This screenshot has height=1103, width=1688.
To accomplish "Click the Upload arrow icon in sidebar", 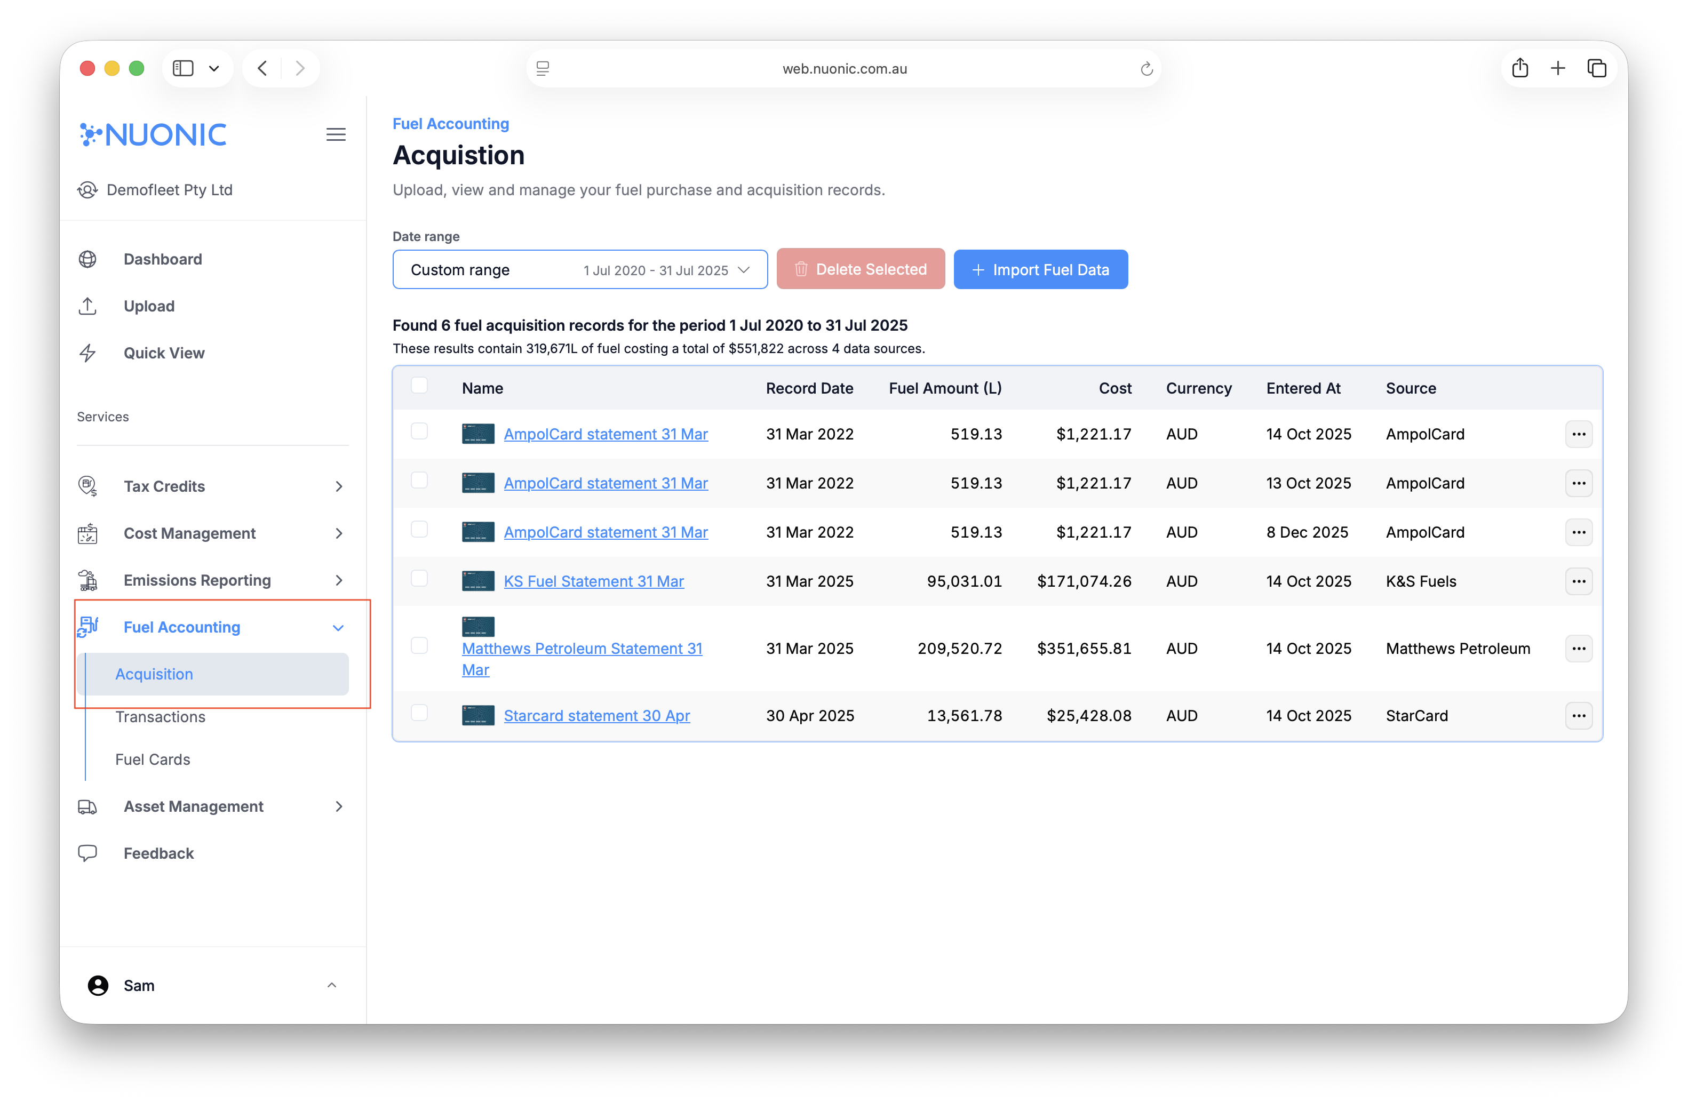I will pos(87,306).
